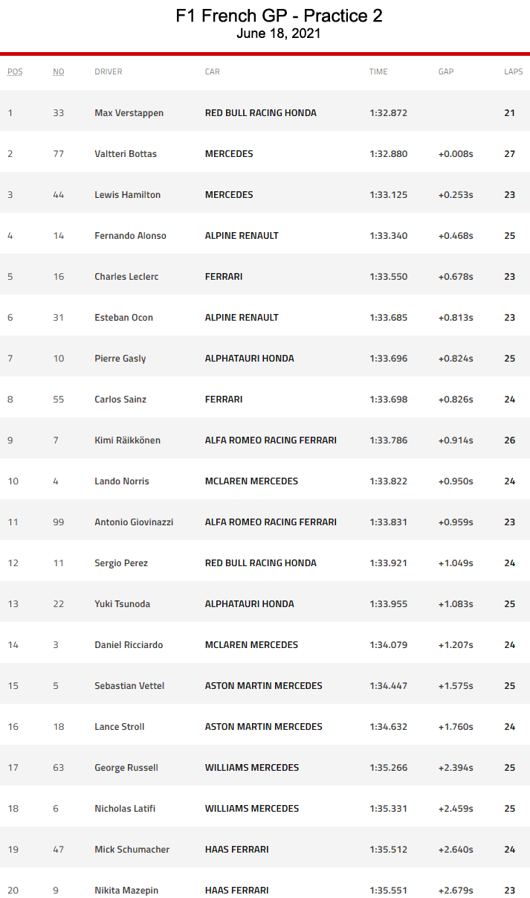Click Pierre Gasly's ALPHATAURI HONDA car

click(x=250, y=359)
